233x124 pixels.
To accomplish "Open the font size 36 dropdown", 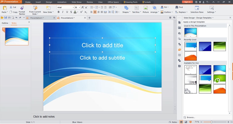I will pyautogui.click(x=79, y=7).
